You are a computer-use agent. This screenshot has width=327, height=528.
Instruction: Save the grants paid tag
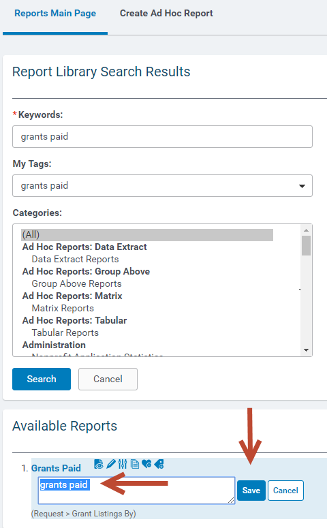[x=251, y=491]
